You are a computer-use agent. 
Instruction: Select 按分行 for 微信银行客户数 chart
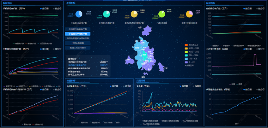point(261,8)
